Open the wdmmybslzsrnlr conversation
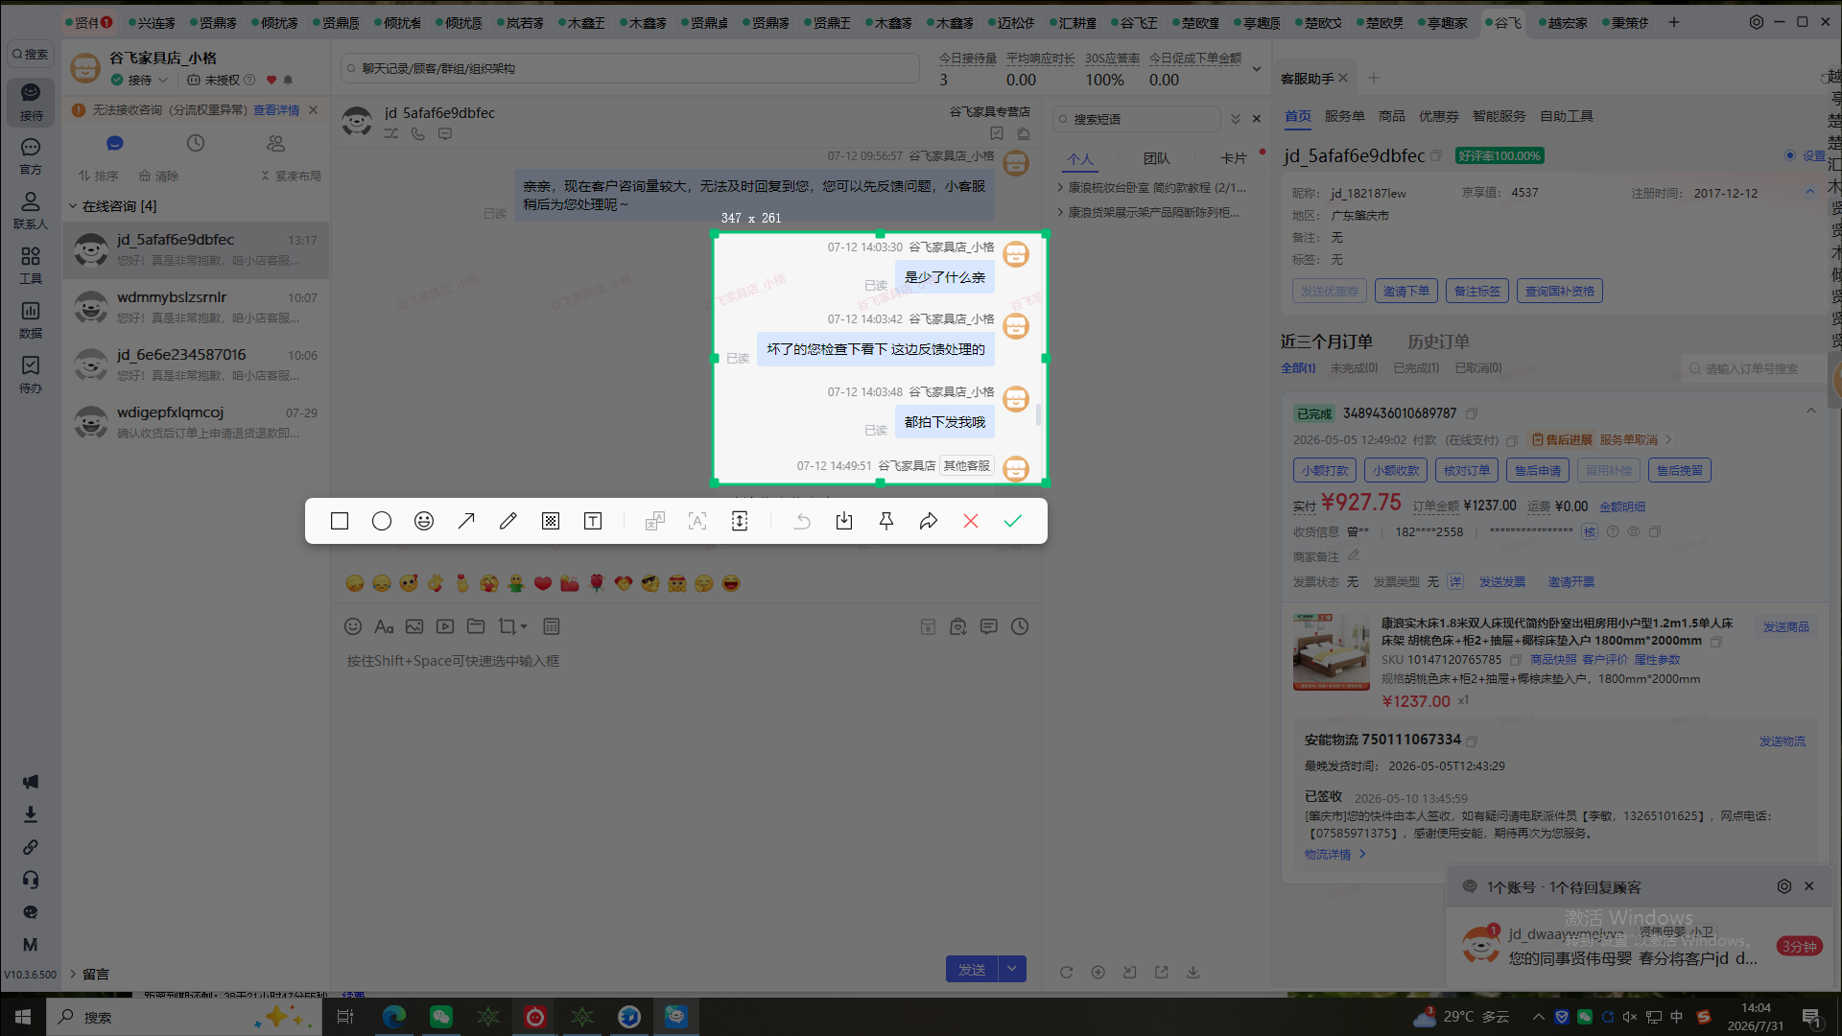 196,307
